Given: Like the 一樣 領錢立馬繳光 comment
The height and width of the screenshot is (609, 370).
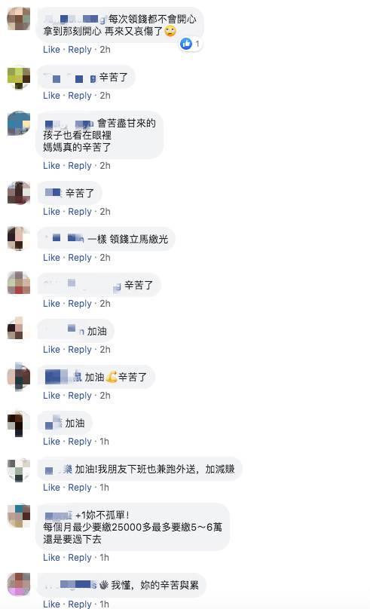Looking at the screenshot, I should point(52,258).
